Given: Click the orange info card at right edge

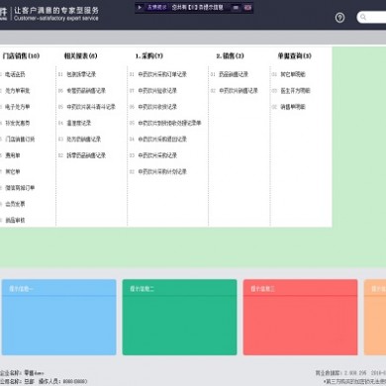Looking at the screenshot, I should pyautogui.click(x=375, y=318).
